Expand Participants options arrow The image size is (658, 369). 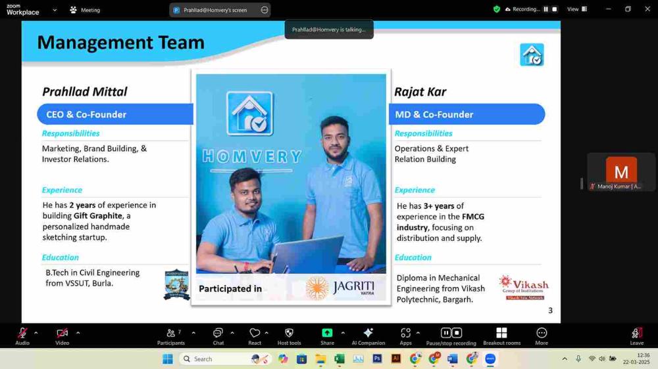[x=193, y=333]
